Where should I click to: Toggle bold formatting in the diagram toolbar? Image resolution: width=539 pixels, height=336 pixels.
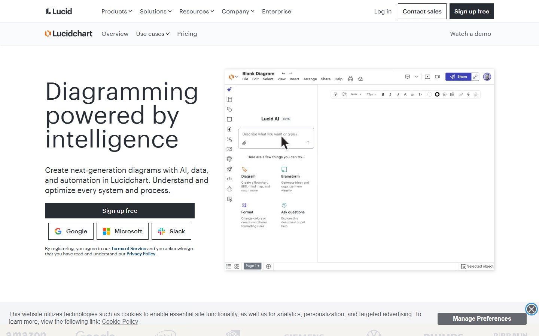pos(383,94)
